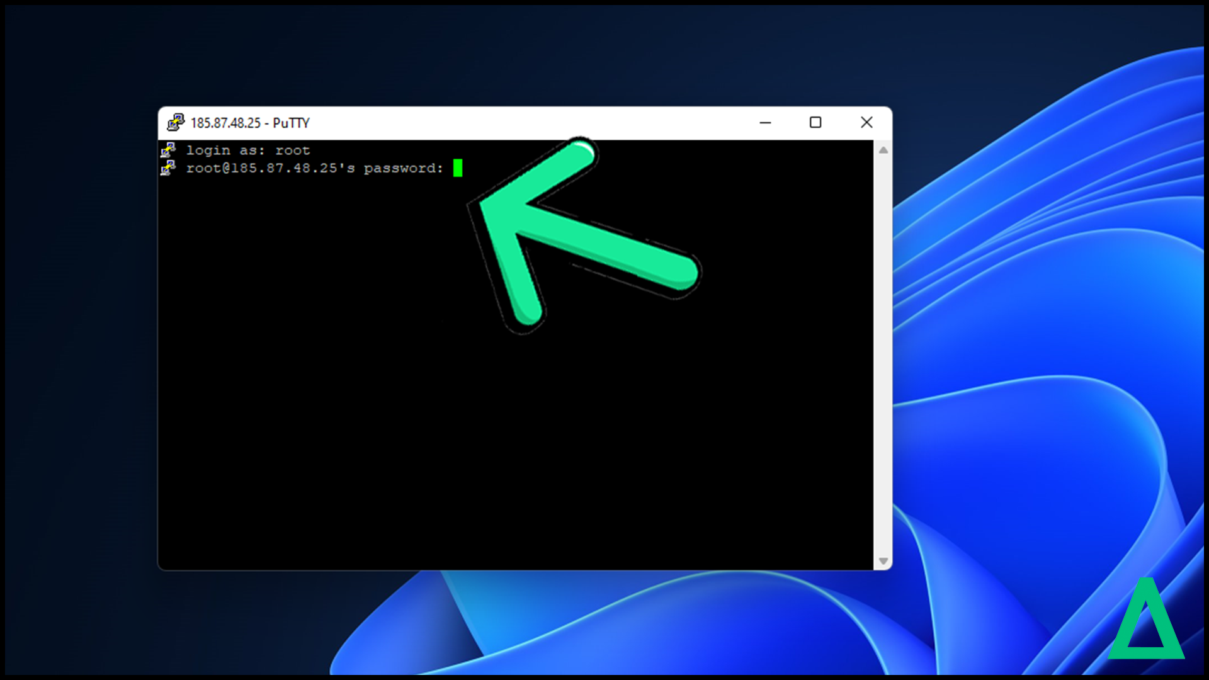Open the PuTTY system menu icon in title bar
1209x680 pixels.
[x=176, y=122]
